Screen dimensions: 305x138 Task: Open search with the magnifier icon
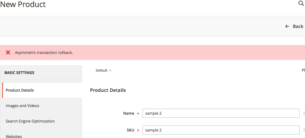(x=301, y=4)
